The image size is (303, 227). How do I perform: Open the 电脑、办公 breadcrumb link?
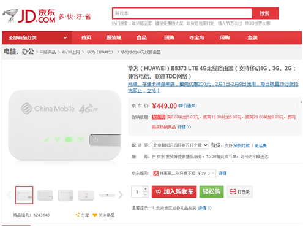(x=19, y=52)
